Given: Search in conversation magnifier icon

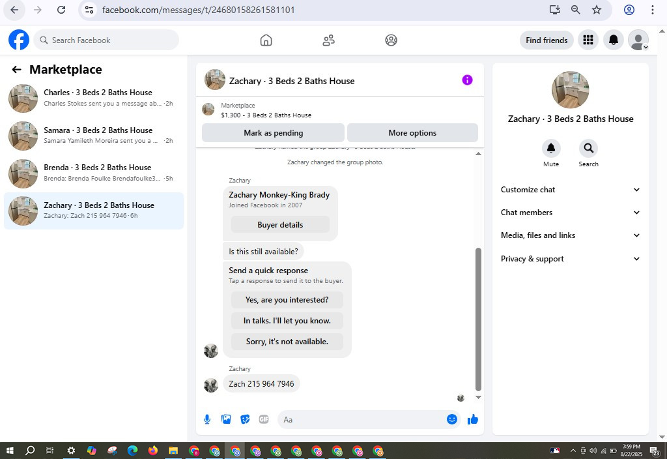Looking at the screenshot, I should 588,148.
